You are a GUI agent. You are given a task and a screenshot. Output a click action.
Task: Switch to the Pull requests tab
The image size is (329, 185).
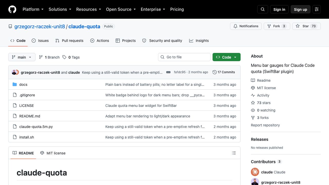(69, 41)
